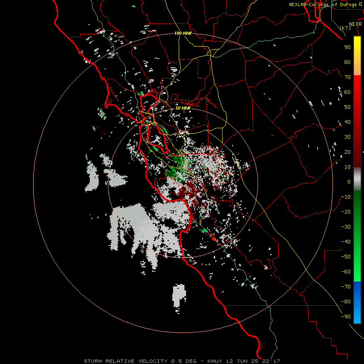Click the [KT] units label
This screenshot has height=364, width=364.
click(x=345, y=28)
